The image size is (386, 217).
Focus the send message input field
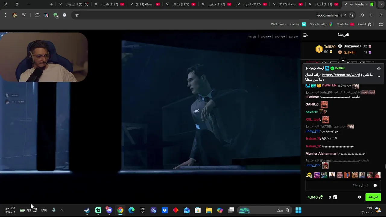(343, 185)
